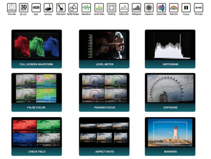Screen dimensions: 211x159
Task: Open the Full Screen Waveform thumbnail
Action: [x=36, y=46]
